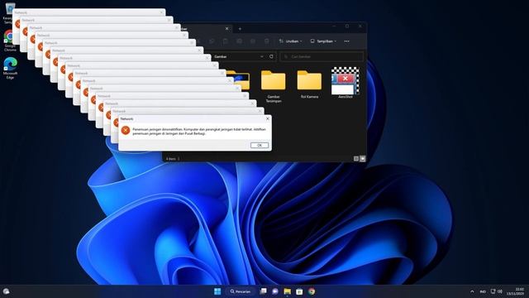Click the Paste icon in Explorer toolbar
The width and height of the screenshot is (529, 298).
[226, 41]
